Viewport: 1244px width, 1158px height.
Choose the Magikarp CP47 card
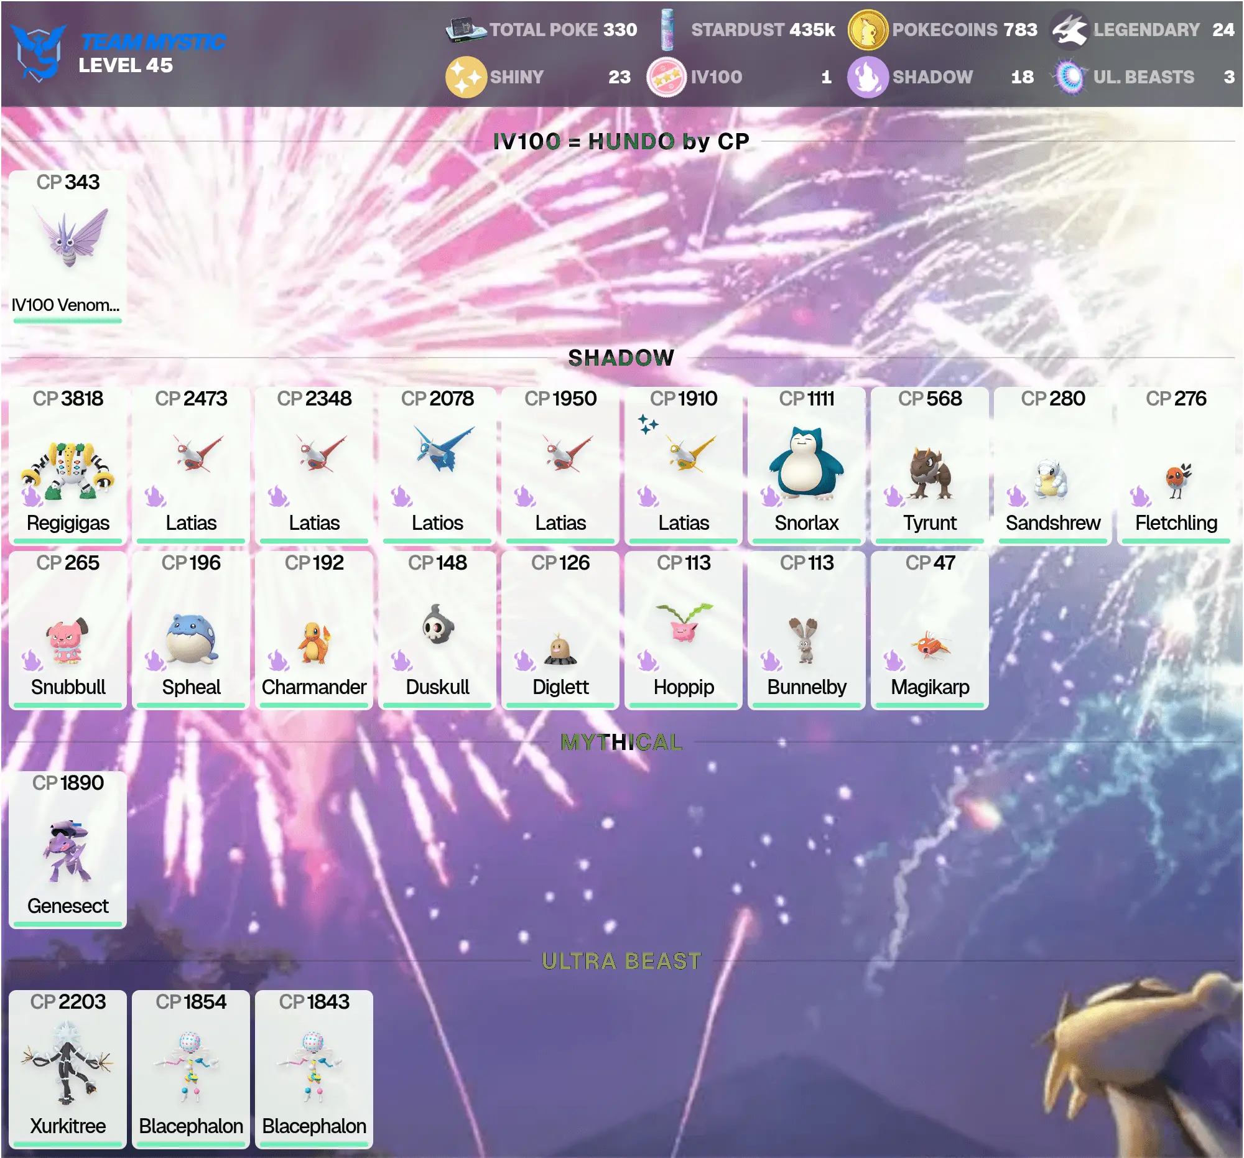pos(930,629)
